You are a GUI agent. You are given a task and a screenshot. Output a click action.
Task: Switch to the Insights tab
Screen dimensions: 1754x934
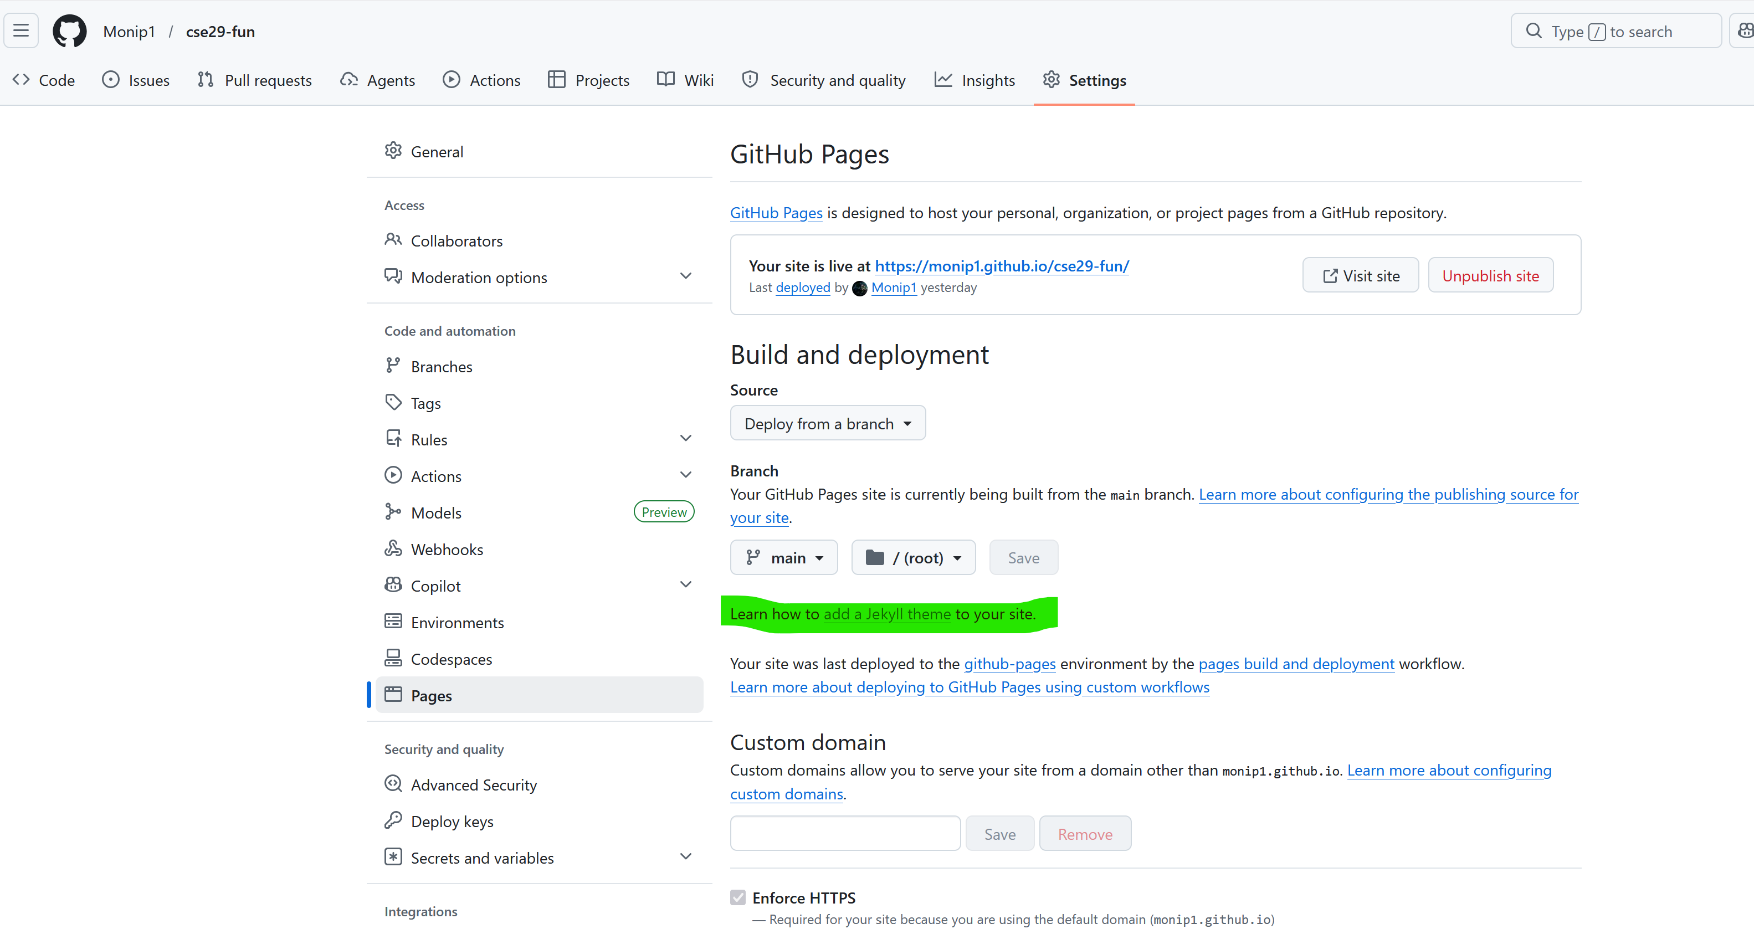pyautogui.click(x=975, y=80)
